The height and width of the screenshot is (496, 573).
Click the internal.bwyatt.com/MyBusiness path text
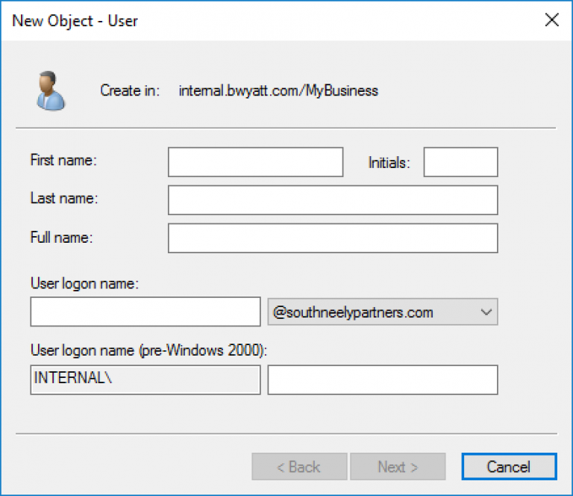pyautogui.click(x=278, y=90)
